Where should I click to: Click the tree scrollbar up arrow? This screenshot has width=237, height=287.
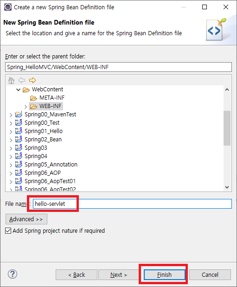(x=227, y=89)
